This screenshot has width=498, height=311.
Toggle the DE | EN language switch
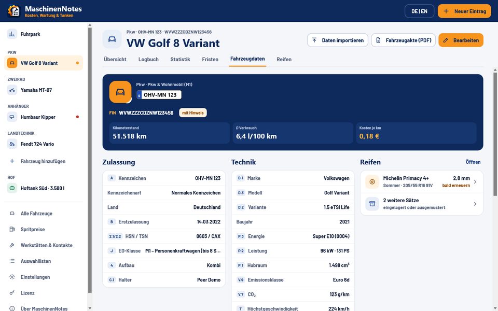pyautogui.click(x=419, y=11)
